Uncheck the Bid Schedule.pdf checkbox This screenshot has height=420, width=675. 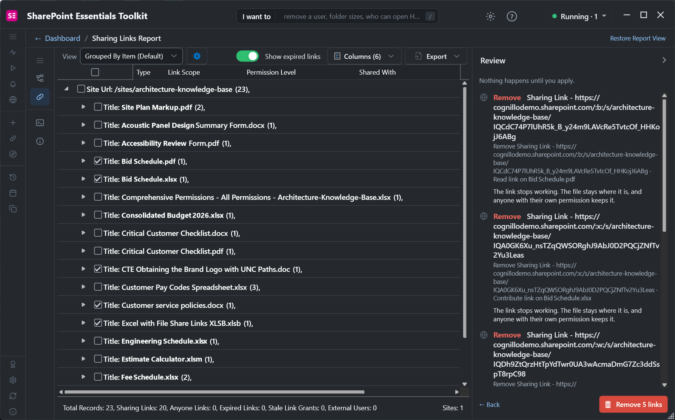coord(98,161)
